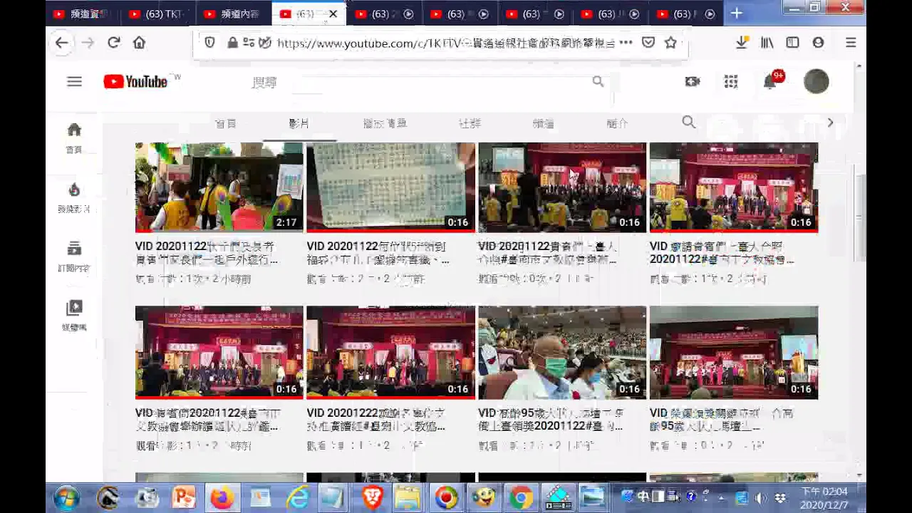Click the Firefox forward arrow
Image resolution: width=912 pixels, height=513 pixels.
pos(88,43)
